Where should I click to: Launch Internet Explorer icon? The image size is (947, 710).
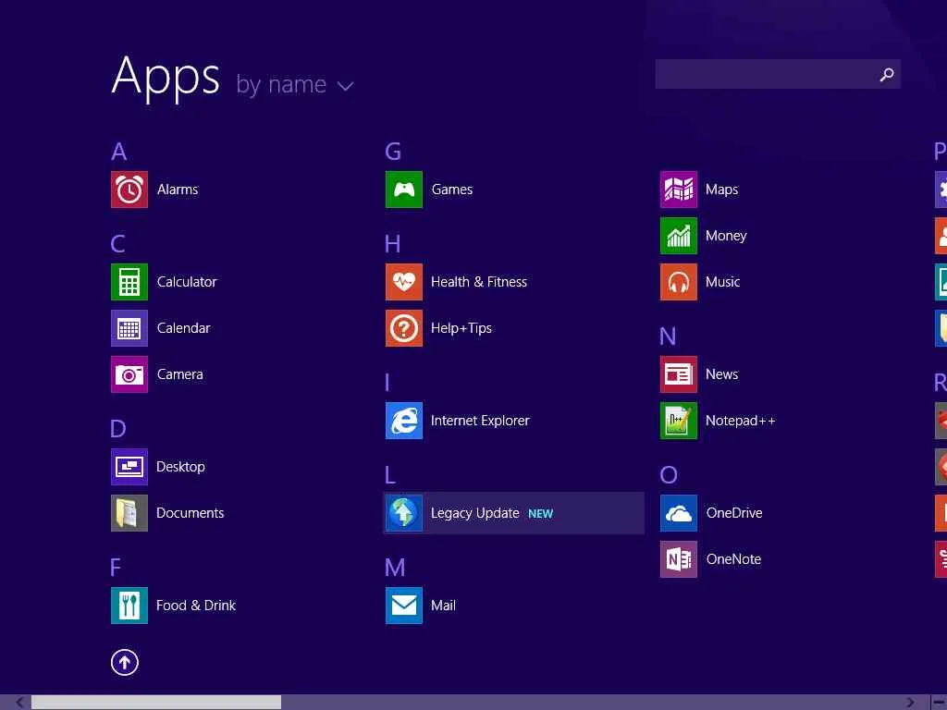click(404, 421)
